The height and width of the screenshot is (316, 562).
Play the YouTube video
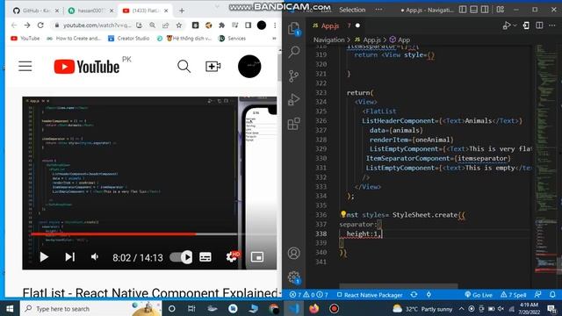click(44, 257)
